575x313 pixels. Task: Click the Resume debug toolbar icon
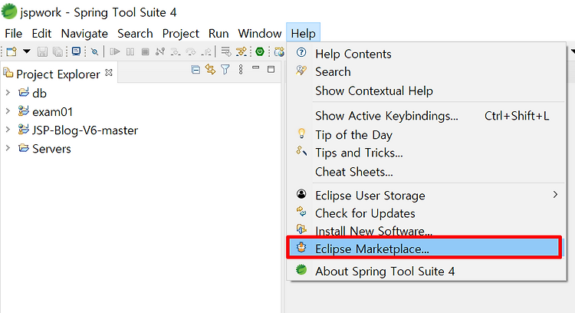pyautogui.click(x=115, y=51)
